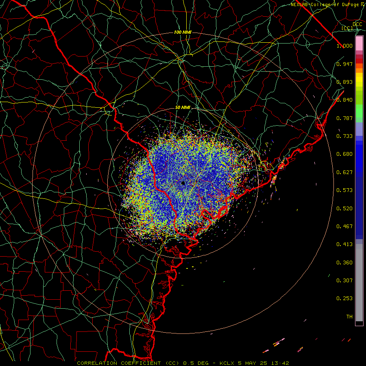The image size is (366, 366).
Task: Click the 5 MAY 25 13:42 timestamp
Action: pyautogui.click(x=263, y=363)
